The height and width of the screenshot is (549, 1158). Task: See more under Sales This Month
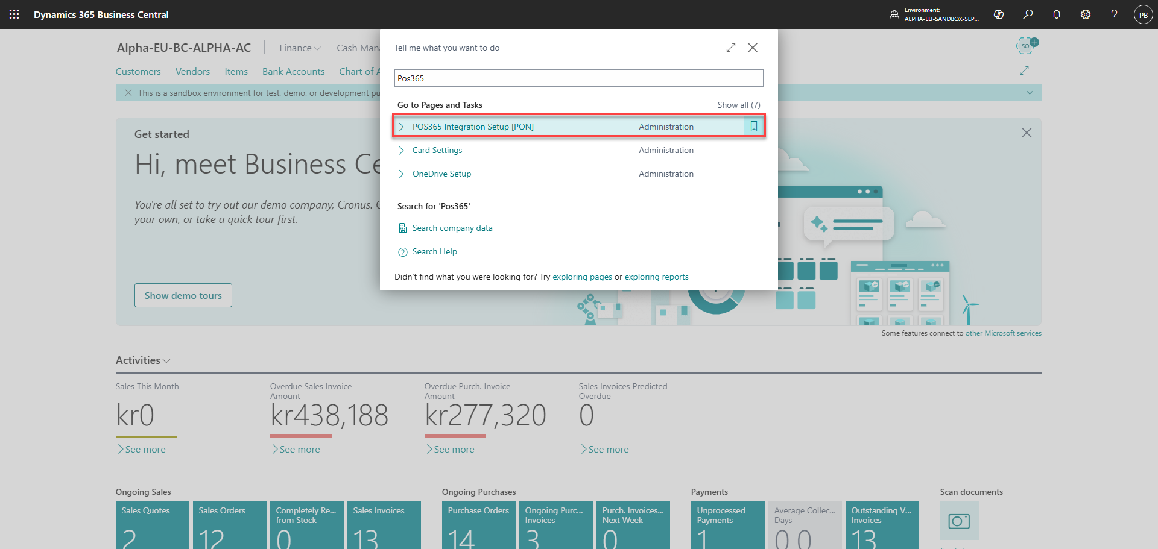coord(141,450)
